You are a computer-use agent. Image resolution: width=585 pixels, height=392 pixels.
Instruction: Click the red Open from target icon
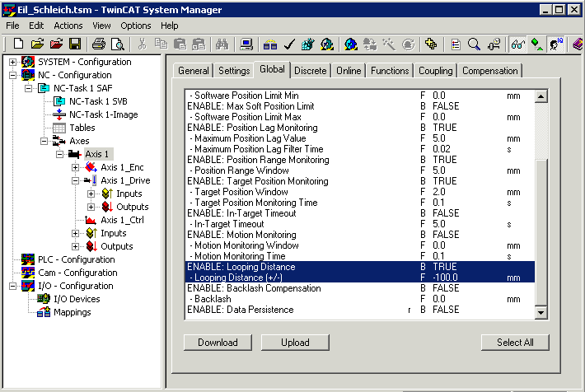(x=56, y=44)
